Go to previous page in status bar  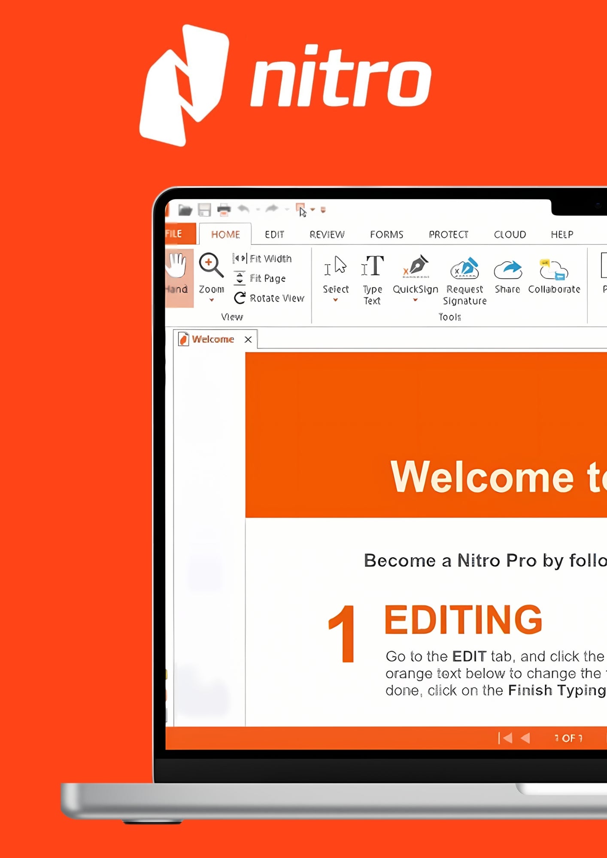[525, 738]
